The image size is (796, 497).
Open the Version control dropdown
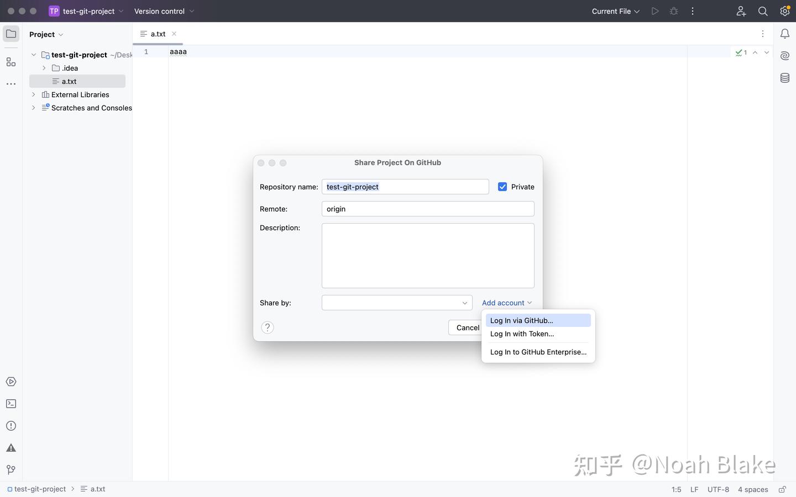(x=164, y=11)
